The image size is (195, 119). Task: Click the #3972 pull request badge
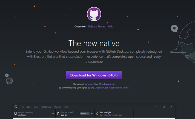coord(85,114)
